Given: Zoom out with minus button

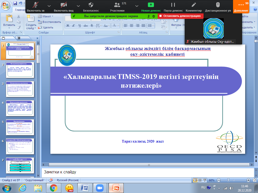Looking at the screenshot, I should 219,180.
